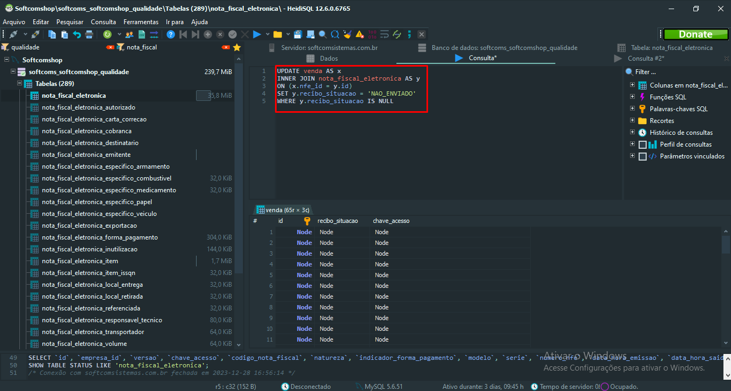Enable the Parâmetros vinculados checkbox
731x391 pixels.
tap(642, 156)
